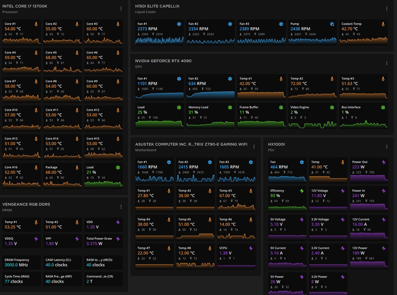Viewport: 397px width, 295px height.
Task: Click the Coolant Temp thermometer icon
Action: (383, 24)
